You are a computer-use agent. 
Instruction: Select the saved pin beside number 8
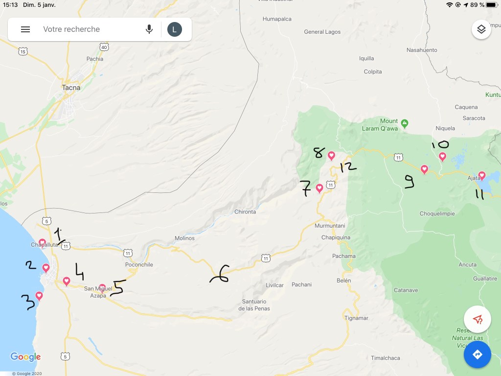coord(331,156)
